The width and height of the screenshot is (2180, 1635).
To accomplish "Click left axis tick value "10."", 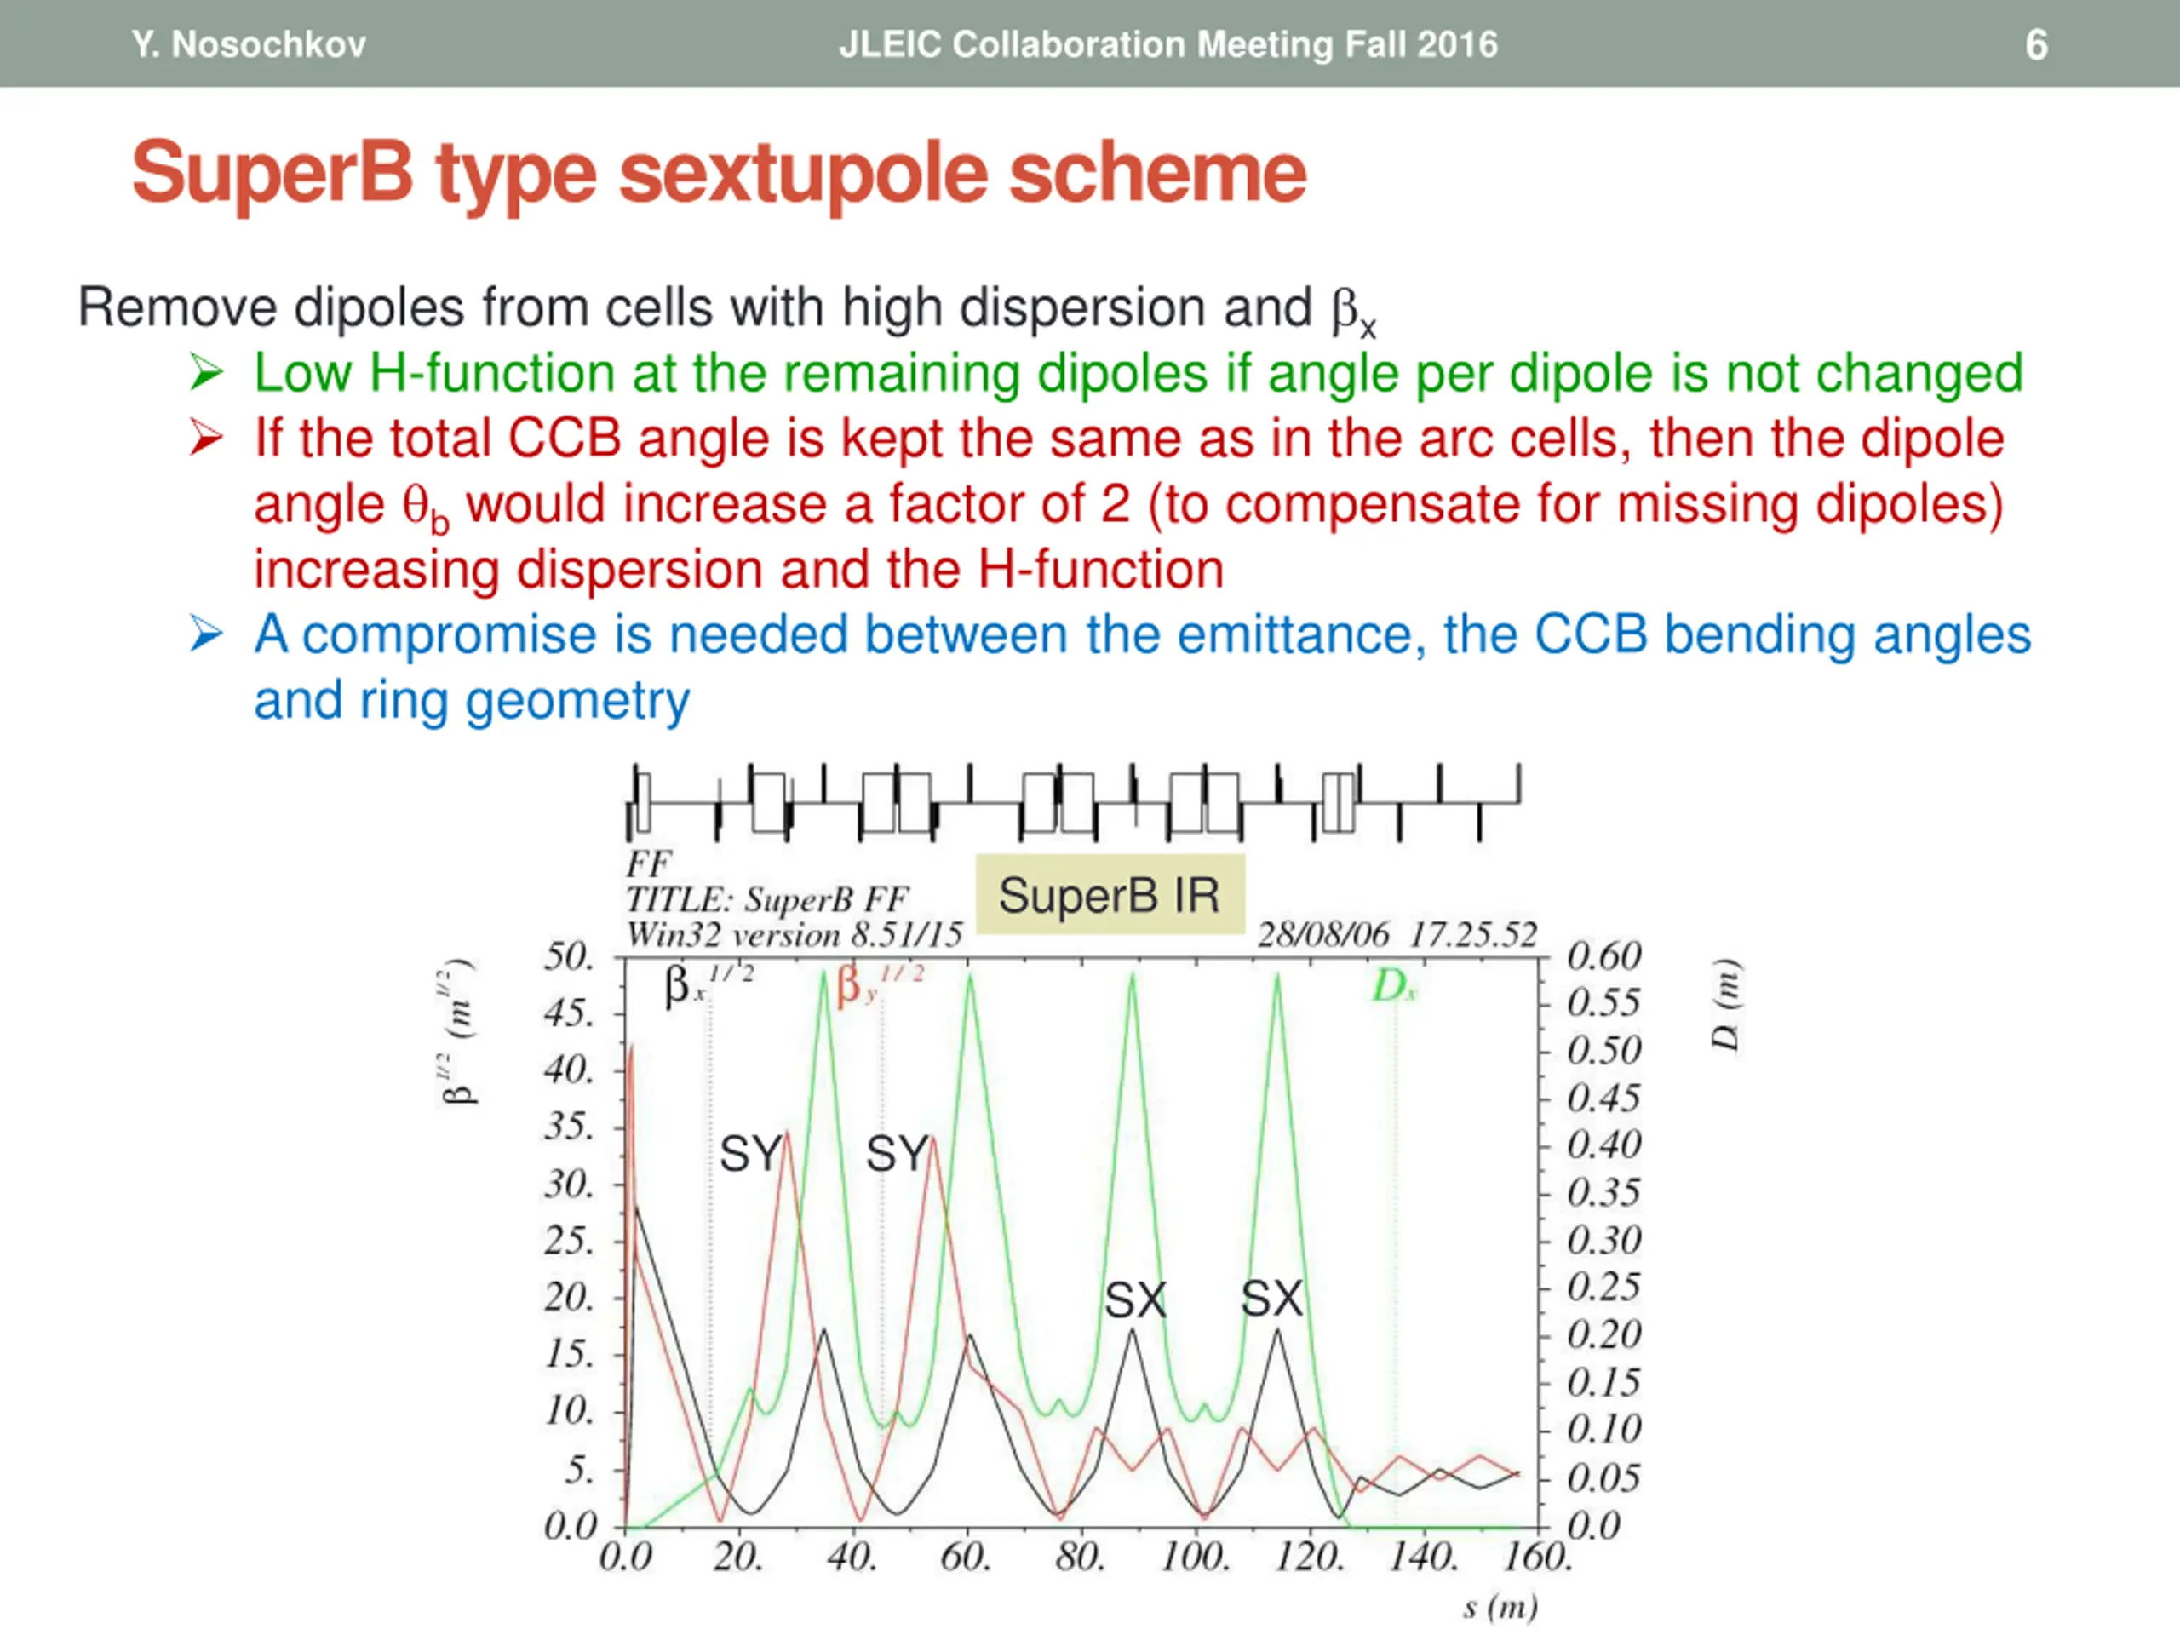I will [x=571, y=1411].
